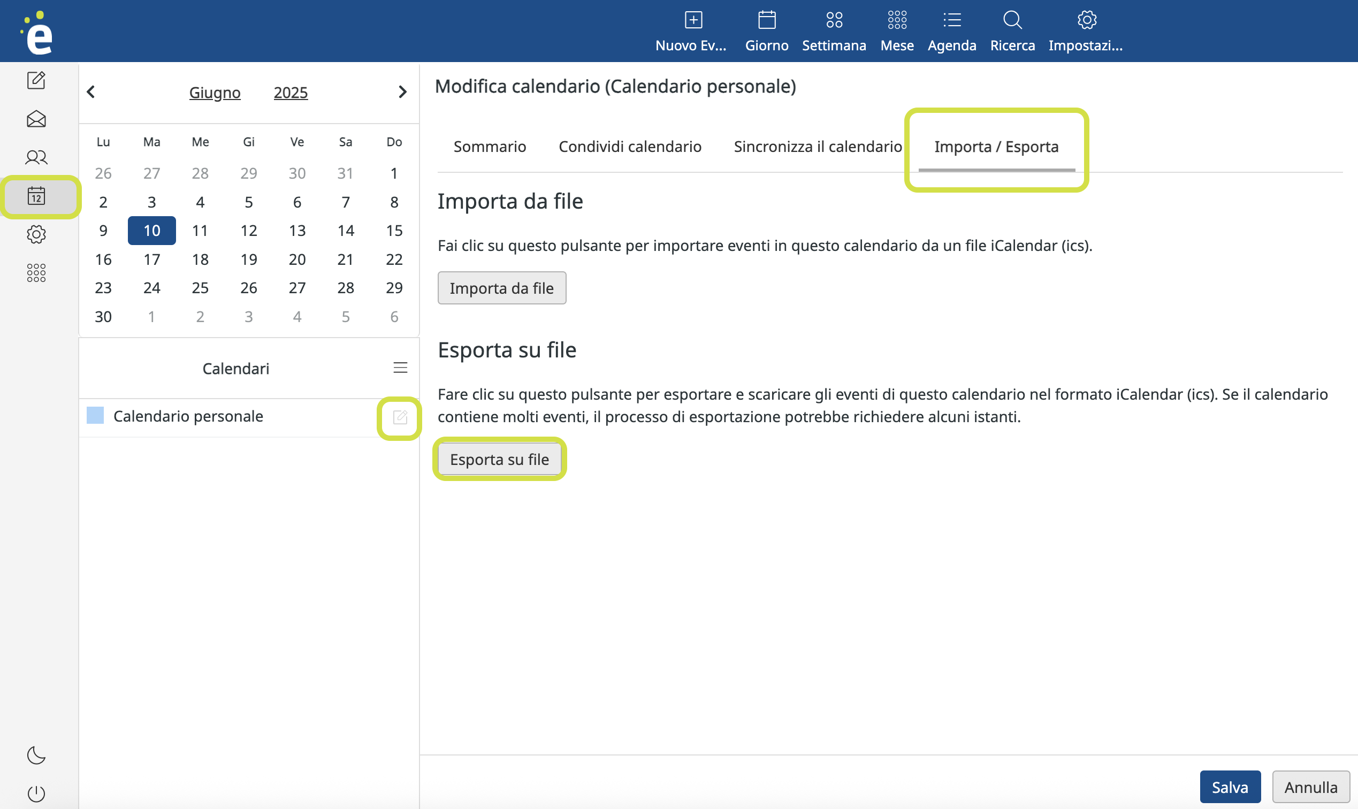Create a new event with Nuovo Ev...
1358x809 pixels.
692,32
